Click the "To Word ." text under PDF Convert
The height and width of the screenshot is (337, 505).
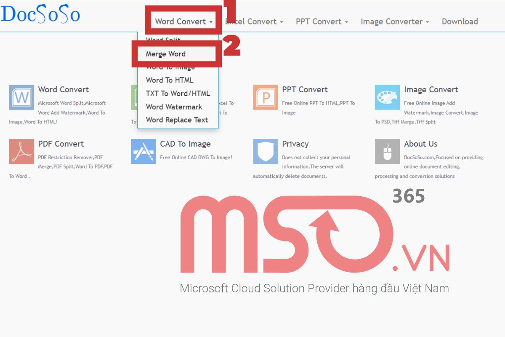19,177
